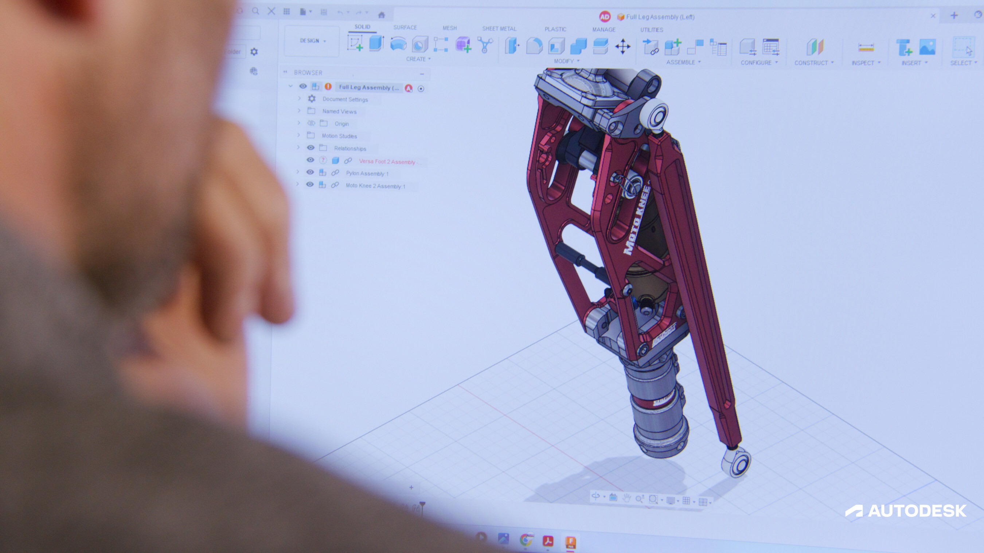Image resolution: width=984 pixels, height=553 pixels.
Task: Select Versa Foot 2 Assembly in browser
Action: coord(387,162)
